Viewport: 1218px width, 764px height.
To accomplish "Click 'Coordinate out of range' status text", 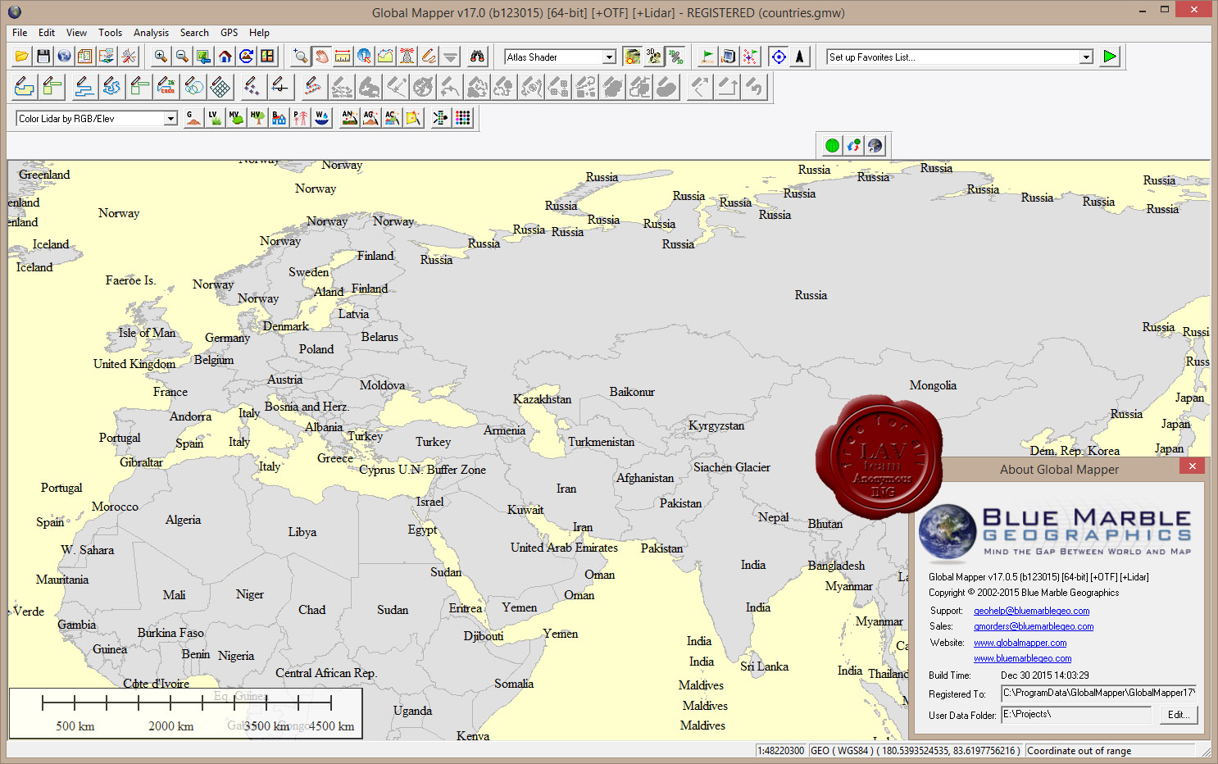I will [x=1079, y=751].
